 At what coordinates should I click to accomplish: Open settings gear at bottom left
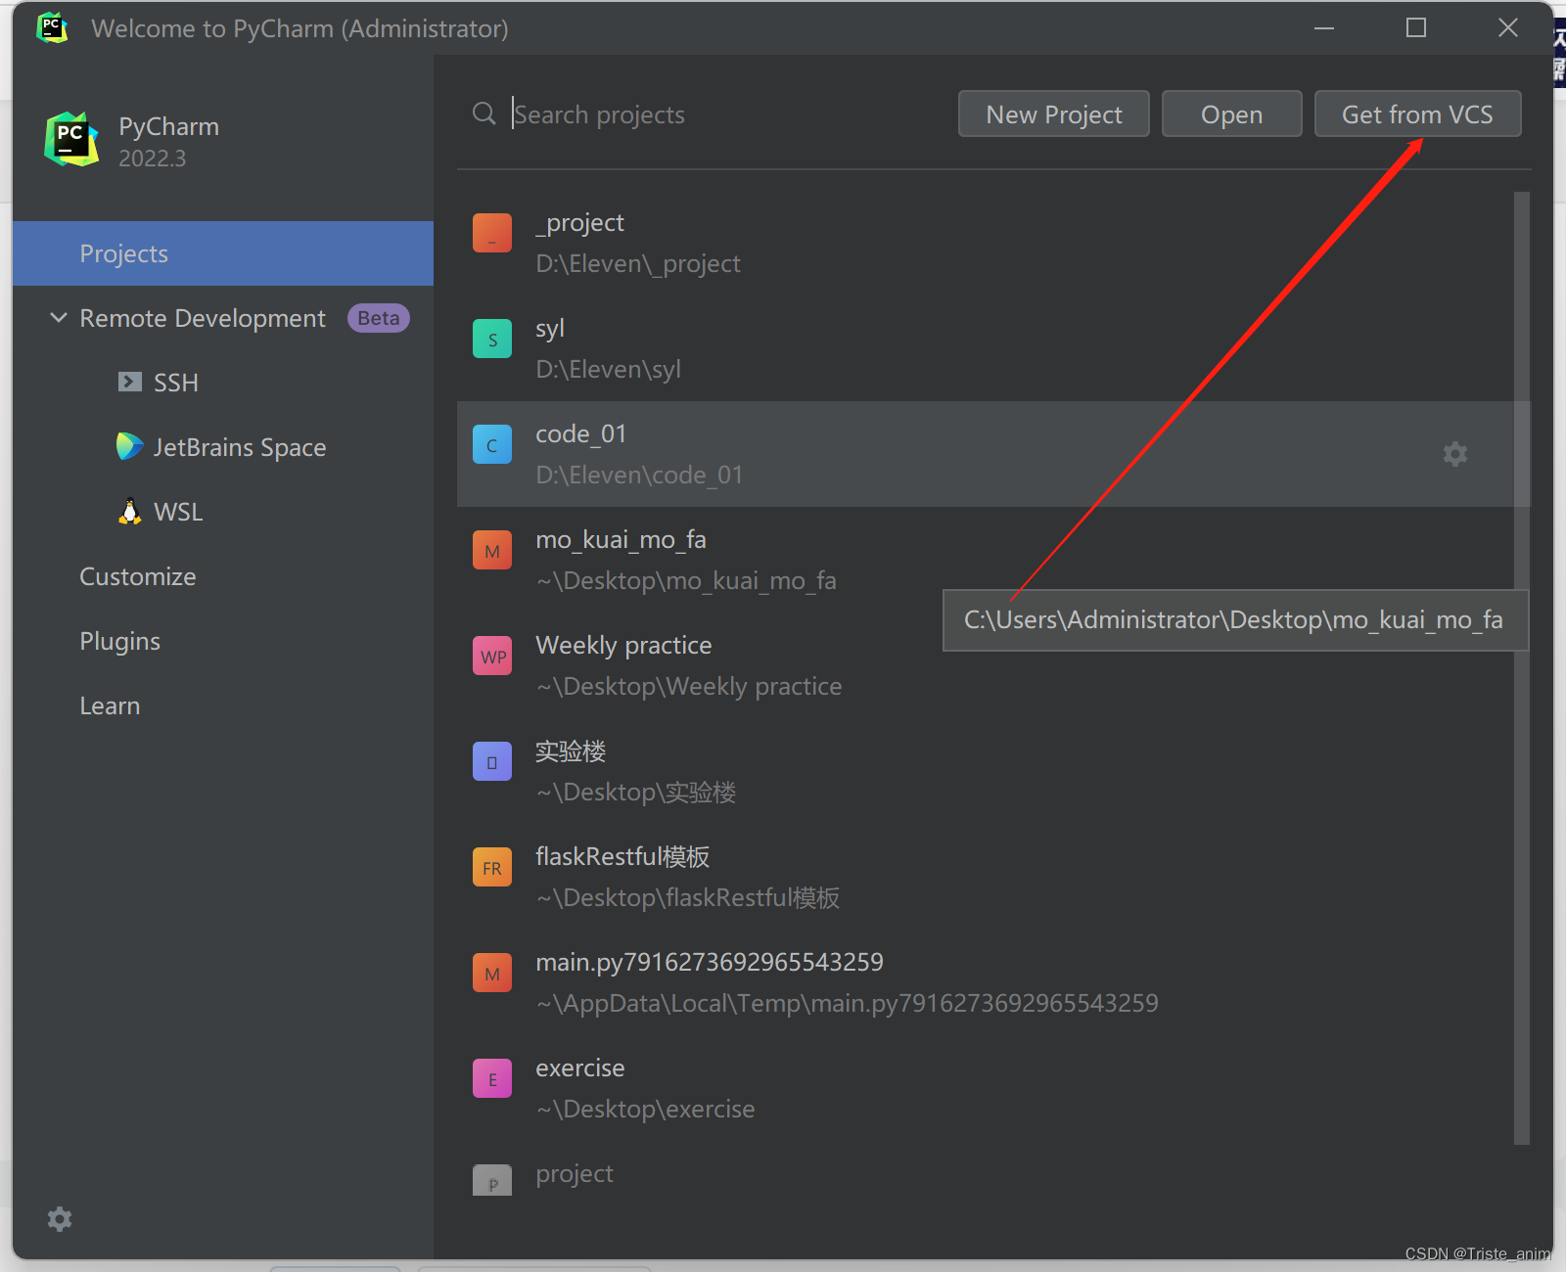click(60, 1218)
